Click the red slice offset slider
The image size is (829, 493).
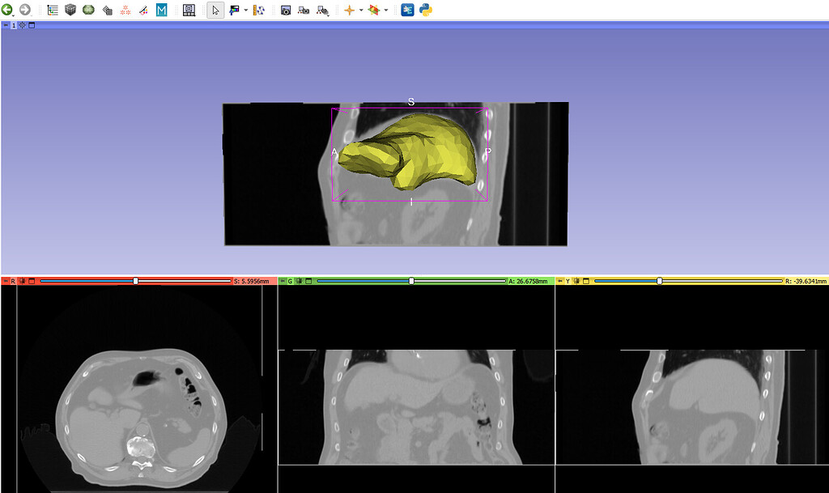pos(135,281)
